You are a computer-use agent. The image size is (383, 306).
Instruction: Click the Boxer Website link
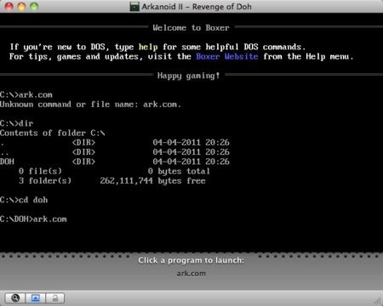227,56
